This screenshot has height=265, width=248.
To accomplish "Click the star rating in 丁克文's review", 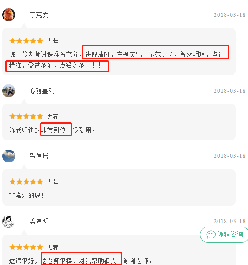I will click(x=26, y=41).
